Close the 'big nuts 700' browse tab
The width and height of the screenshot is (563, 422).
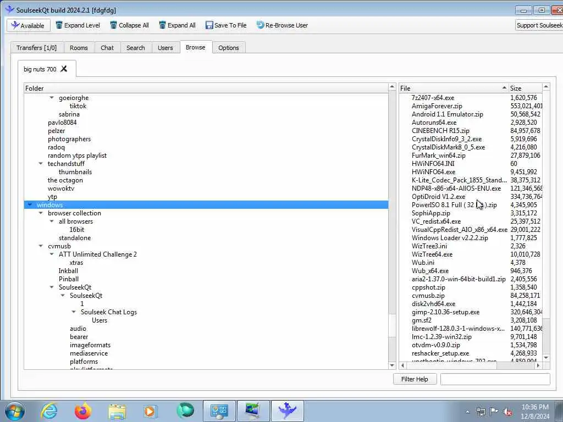click(64, 69)
